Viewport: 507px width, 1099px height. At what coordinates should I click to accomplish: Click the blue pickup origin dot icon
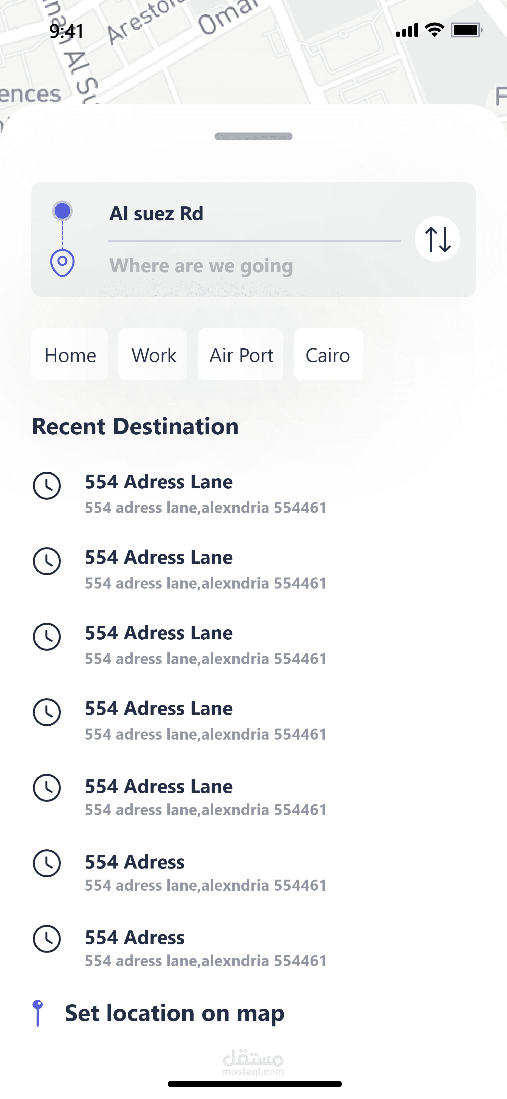(63, 211)
